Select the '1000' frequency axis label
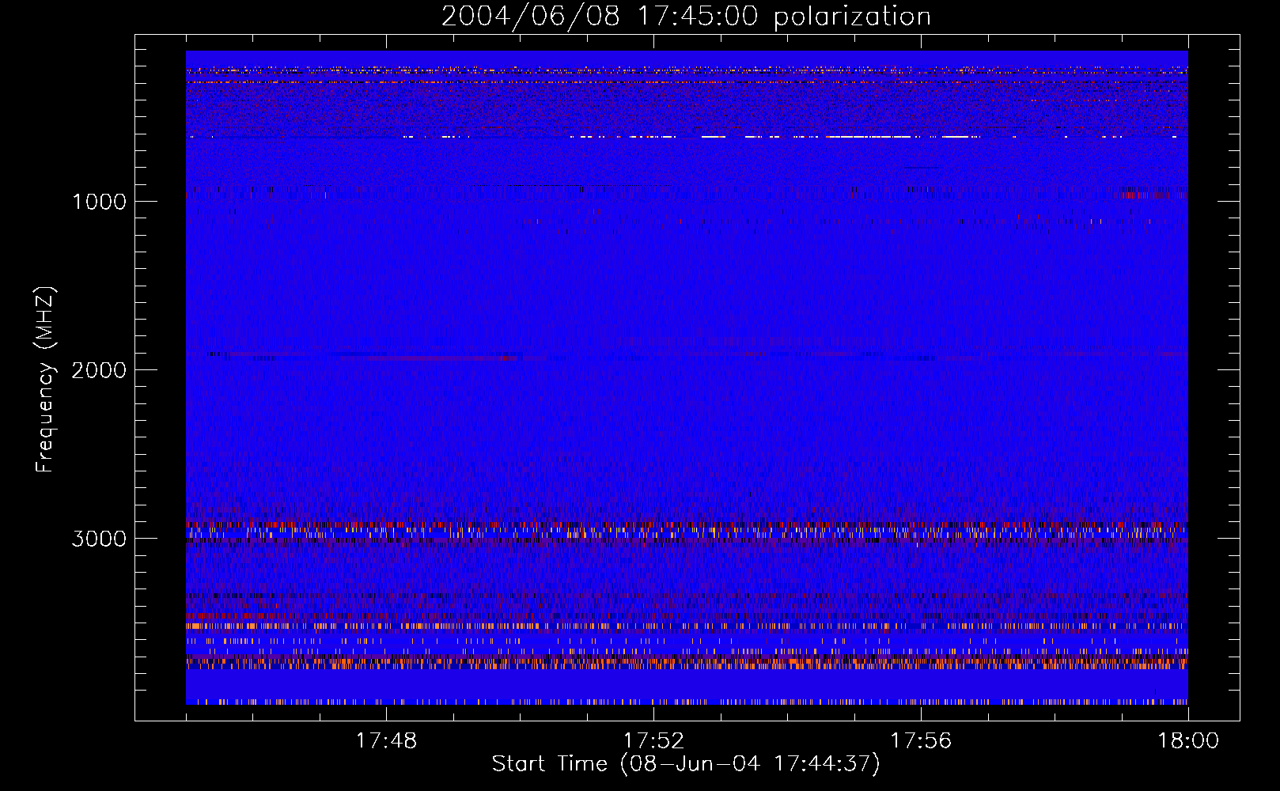The width and height of the screenshot is (1280, 791). 99,202
